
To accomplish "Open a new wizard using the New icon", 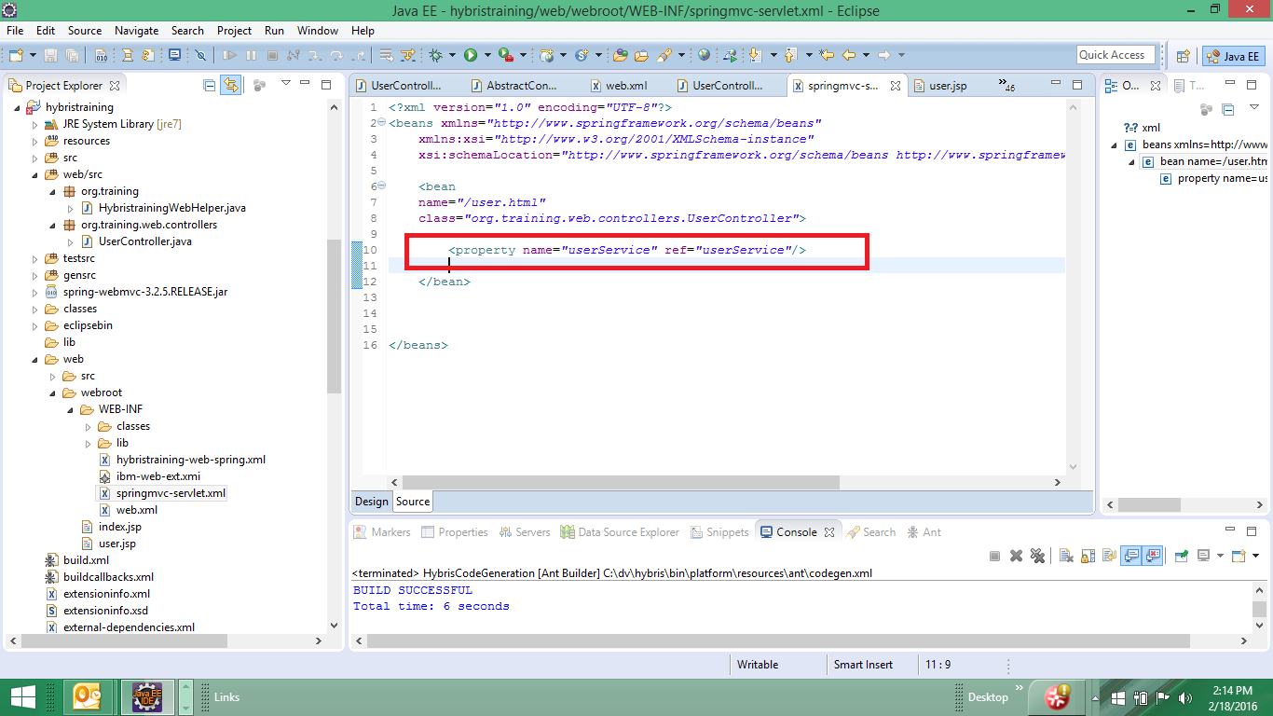I will click(14, 54).
